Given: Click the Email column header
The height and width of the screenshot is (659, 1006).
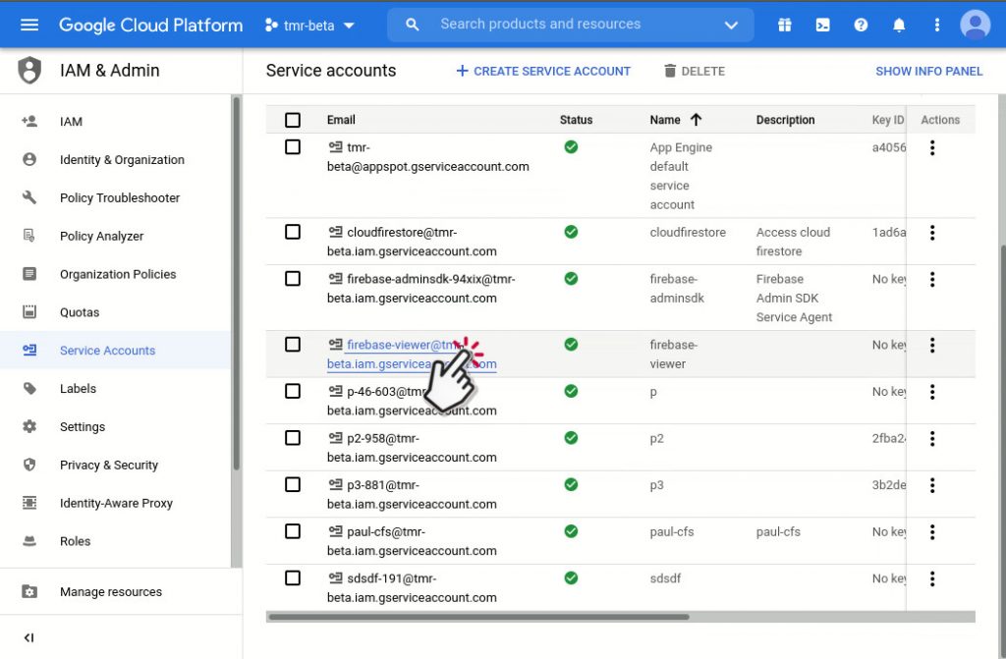Looking at the screenshot, I should [341, 120].
